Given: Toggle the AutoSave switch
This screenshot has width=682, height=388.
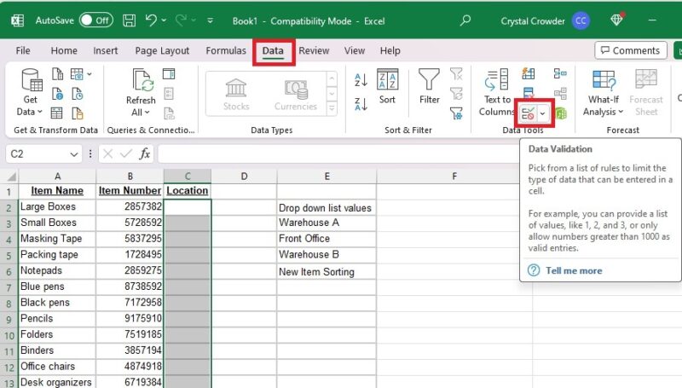Looking at the screenshot, I should pos(96,20).
